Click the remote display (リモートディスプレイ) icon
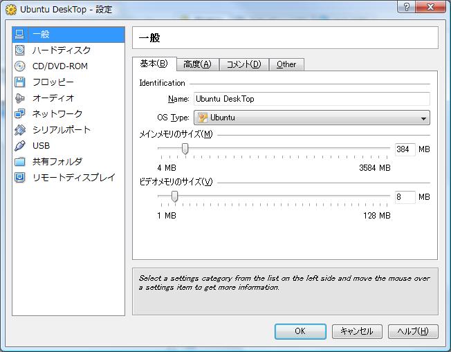The image size is (451, 352). 19,178
